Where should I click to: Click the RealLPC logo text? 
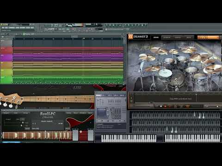click(48, 114)
